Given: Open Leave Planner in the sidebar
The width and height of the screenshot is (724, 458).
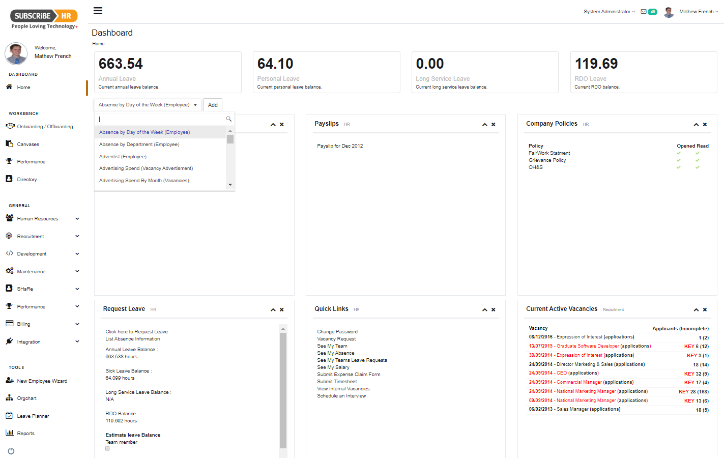Looking at the screenshot, I should [33, 416].
